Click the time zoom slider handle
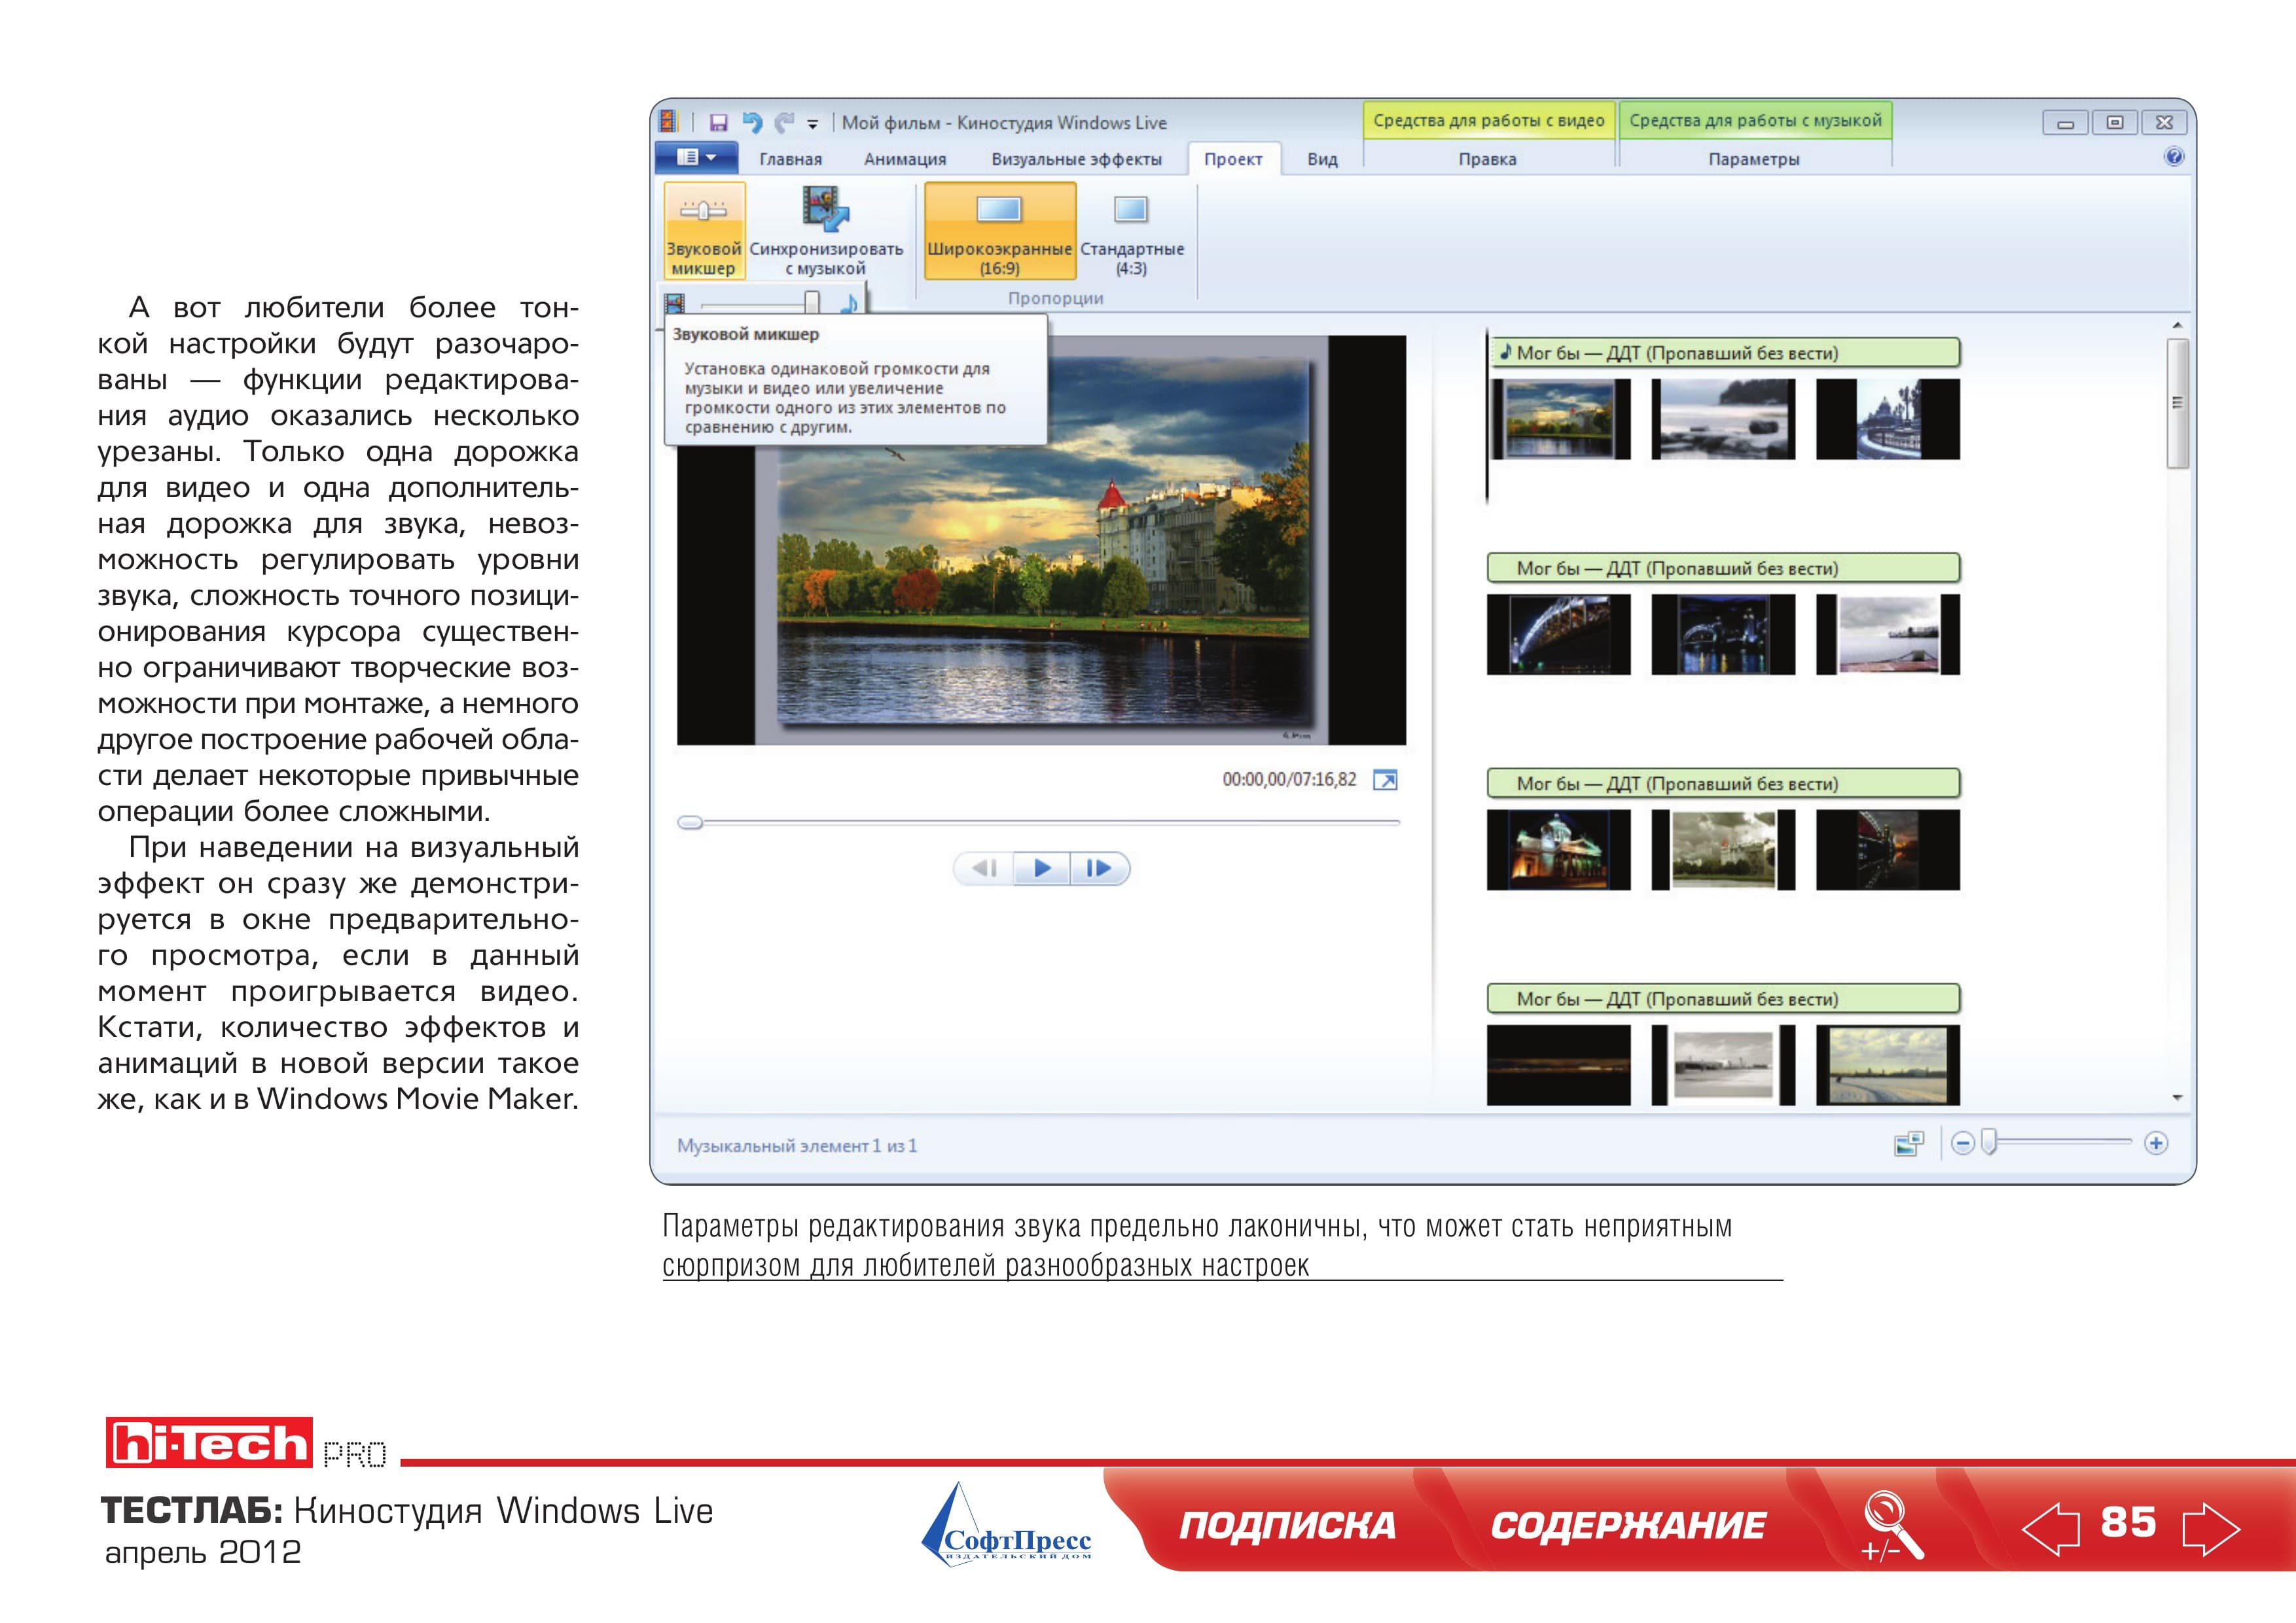This screenshot has width=2296, height=1623. pos(1989,1142)
